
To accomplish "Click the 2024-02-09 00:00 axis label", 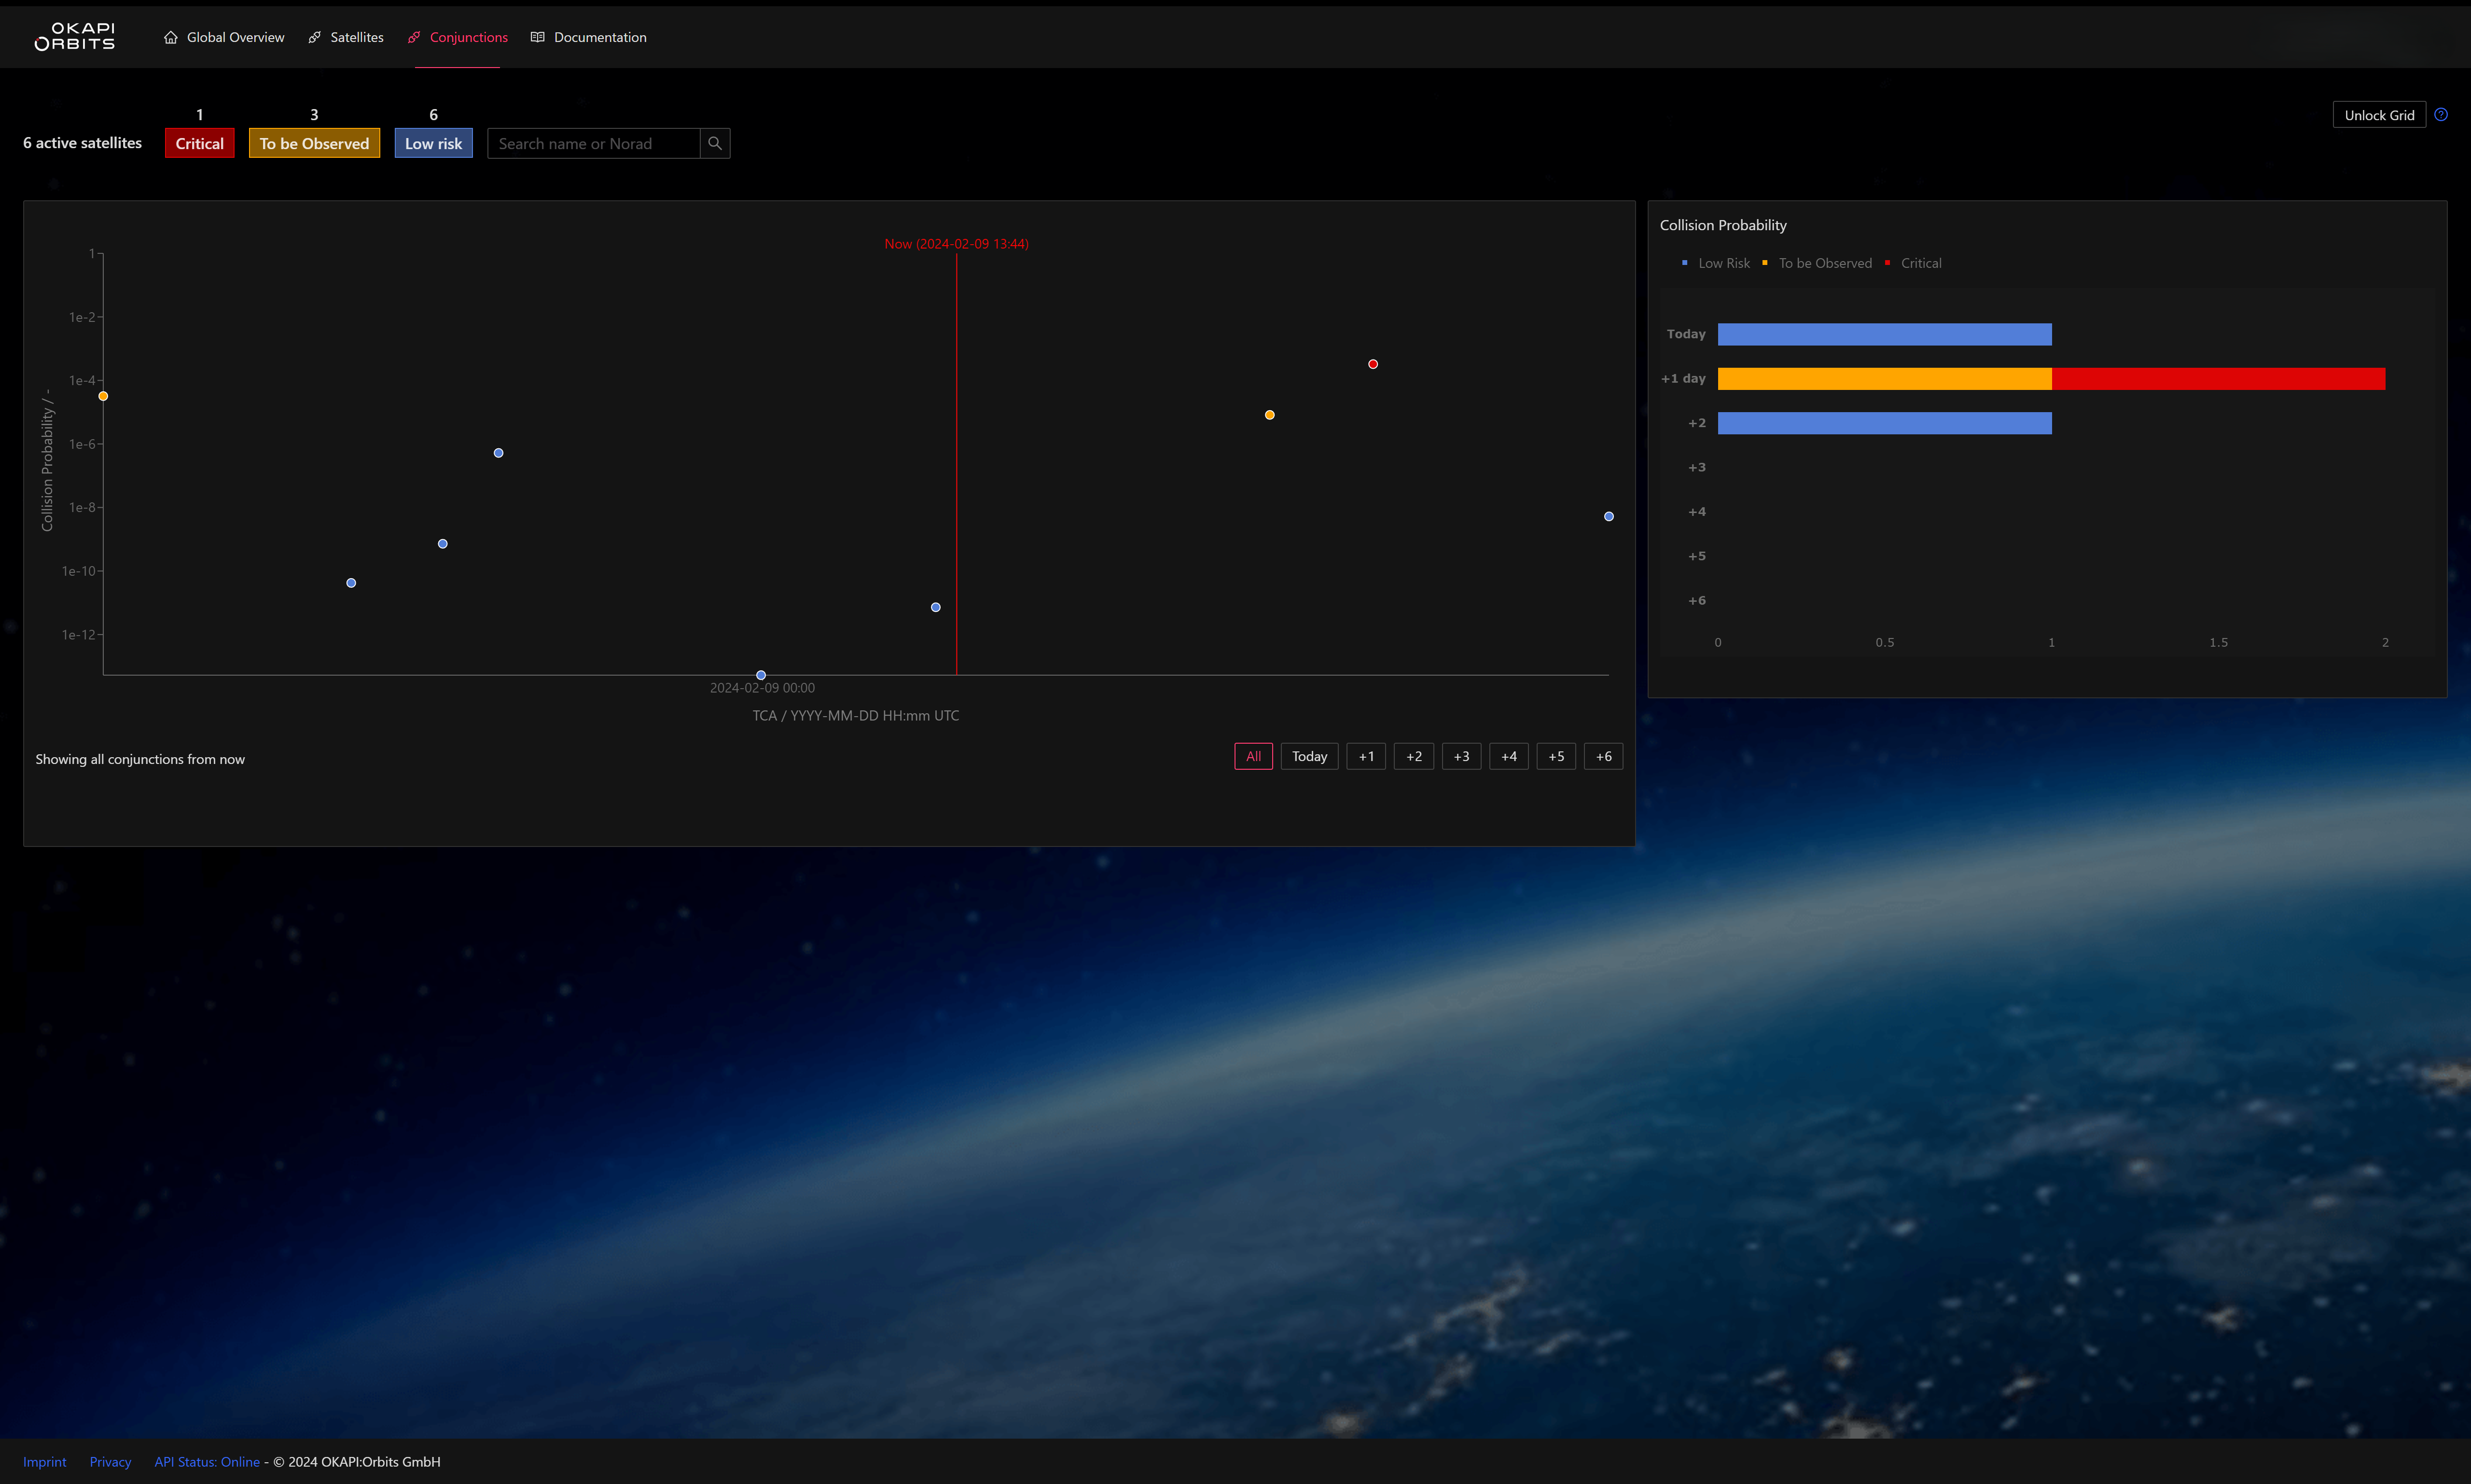I will tap(762, 688).
